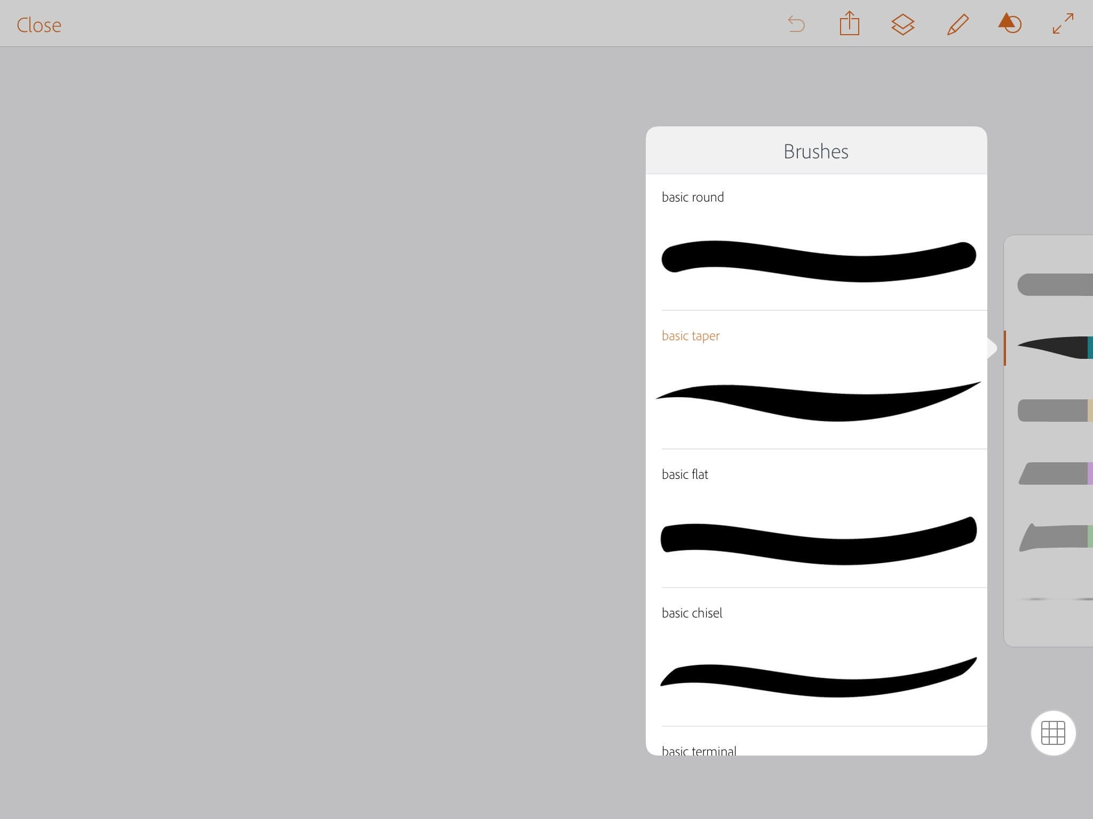Choose the basic chisel brush
Screen dimensions: 1093x819
[817, 657]
